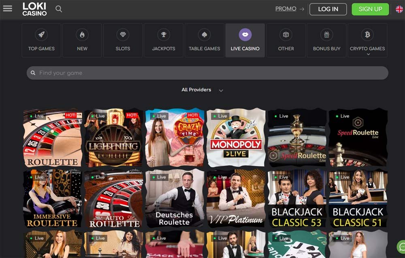Switch to JACKPOTS tab label
This screenshot has height=258, width=405.
[164, 49]
